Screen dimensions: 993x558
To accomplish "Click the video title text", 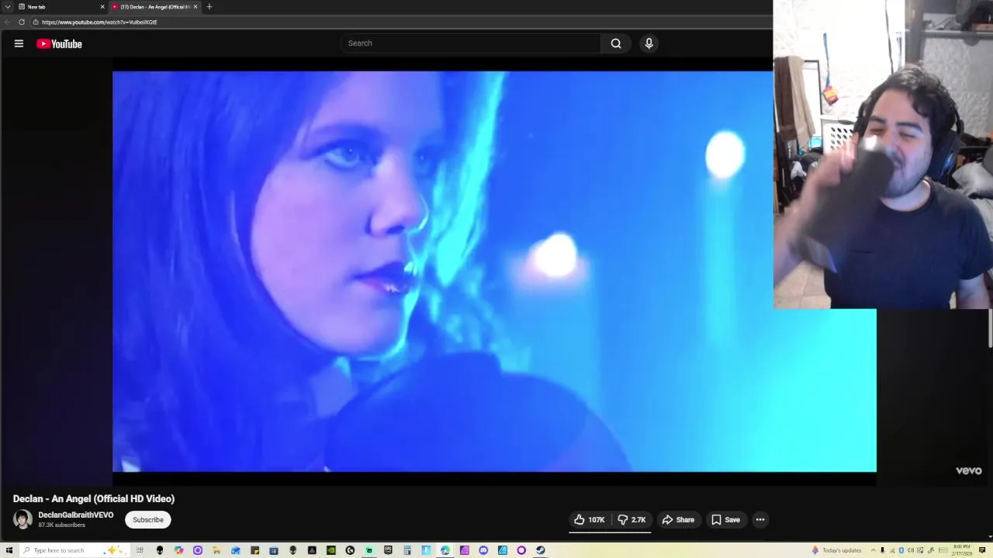I will pos(94,499).
